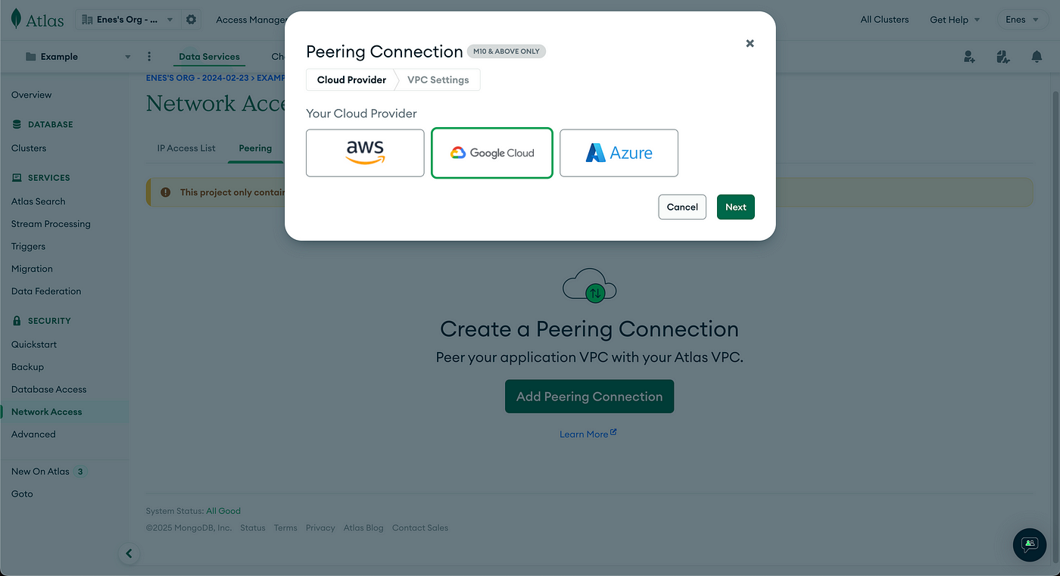Open the chat support bubble icon
The height and width of the screenshot is (576, 1060).
pyautogui.click(x=1029, y=544)
